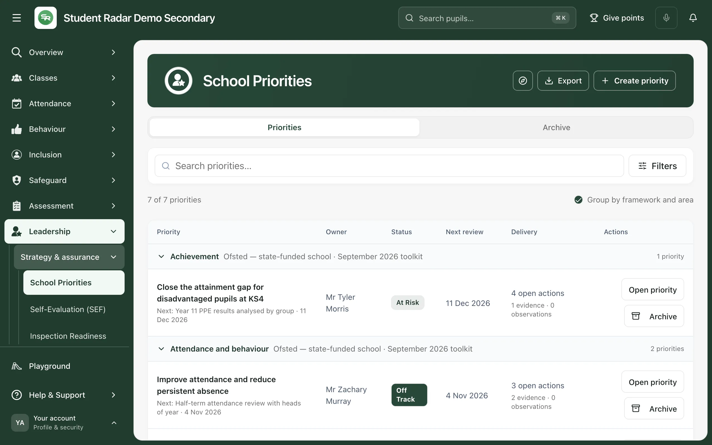The image size is (712, 445).
Task: Click the Classes people icon
Action: click(16, 78)
